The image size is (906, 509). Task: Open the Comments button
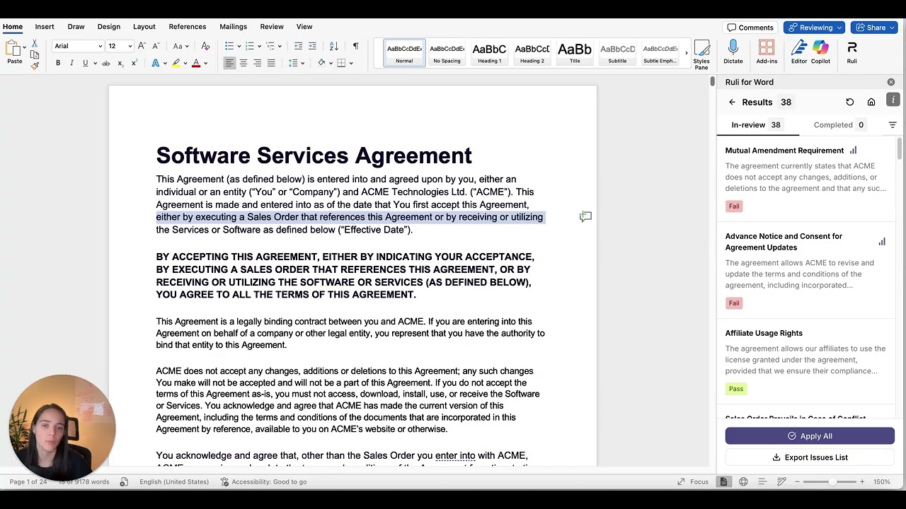pos(750,28)
